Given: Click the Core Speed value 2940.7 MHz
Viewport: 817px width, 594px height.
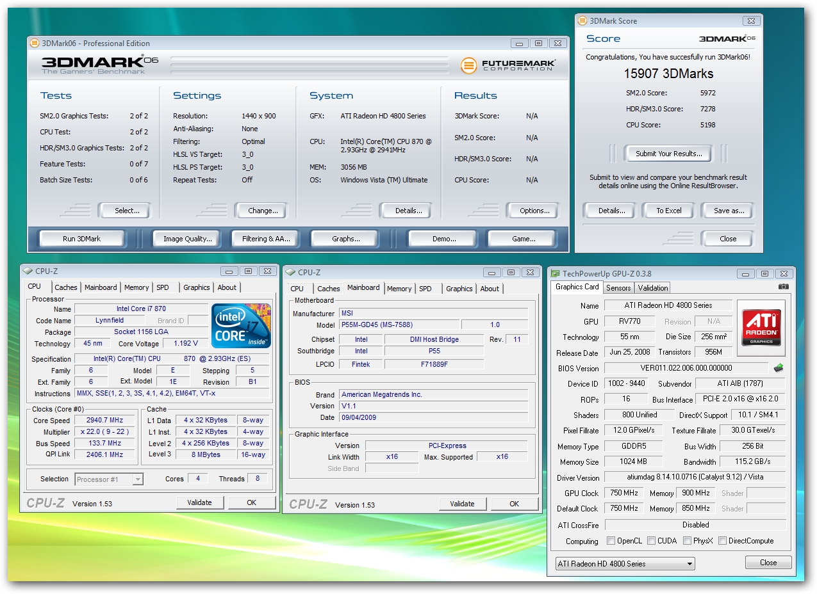Looking at the screenshot, I should (104, 421).
